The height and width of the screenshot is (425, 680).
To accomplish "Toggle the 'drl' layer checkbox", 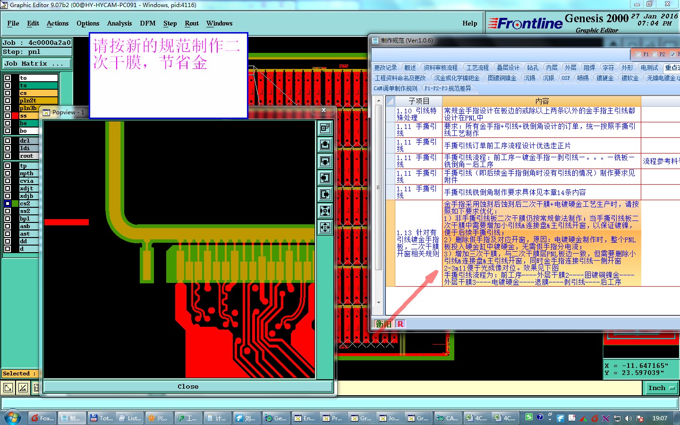I will point(8,141).
